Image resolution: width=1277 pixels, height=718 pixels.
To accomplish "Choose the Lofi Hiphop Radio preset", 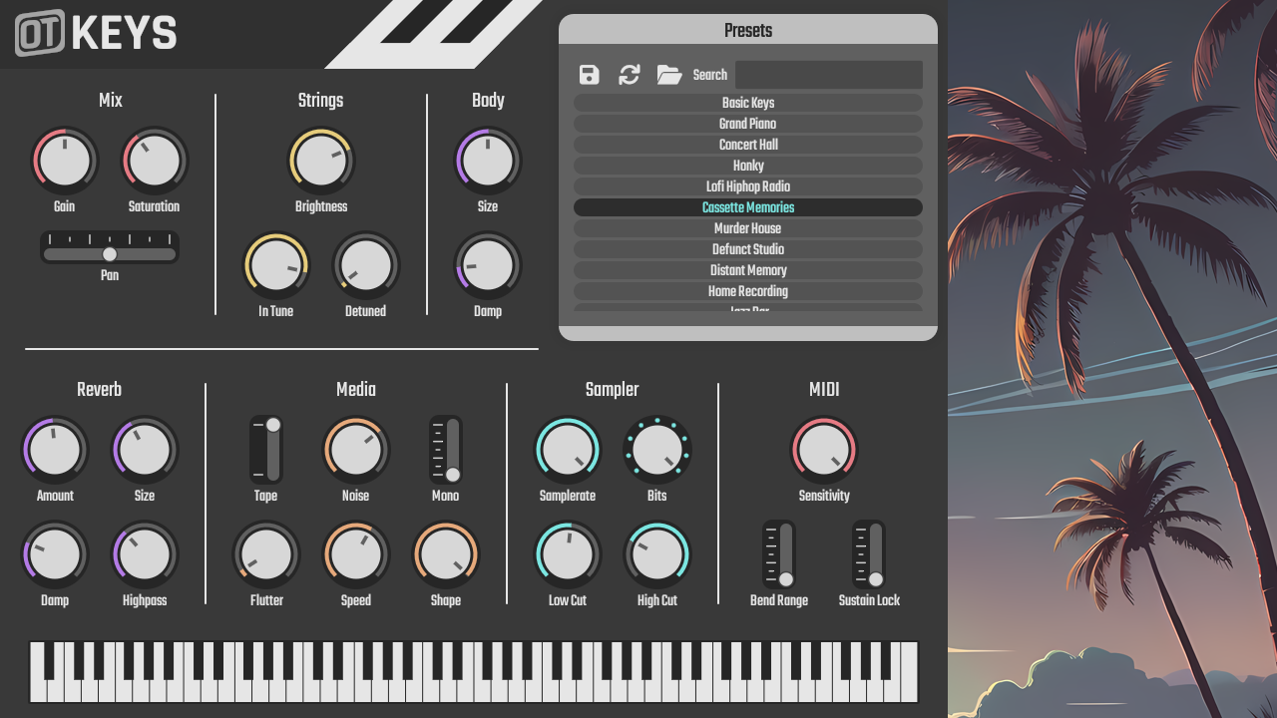I will tap(748, 186).
